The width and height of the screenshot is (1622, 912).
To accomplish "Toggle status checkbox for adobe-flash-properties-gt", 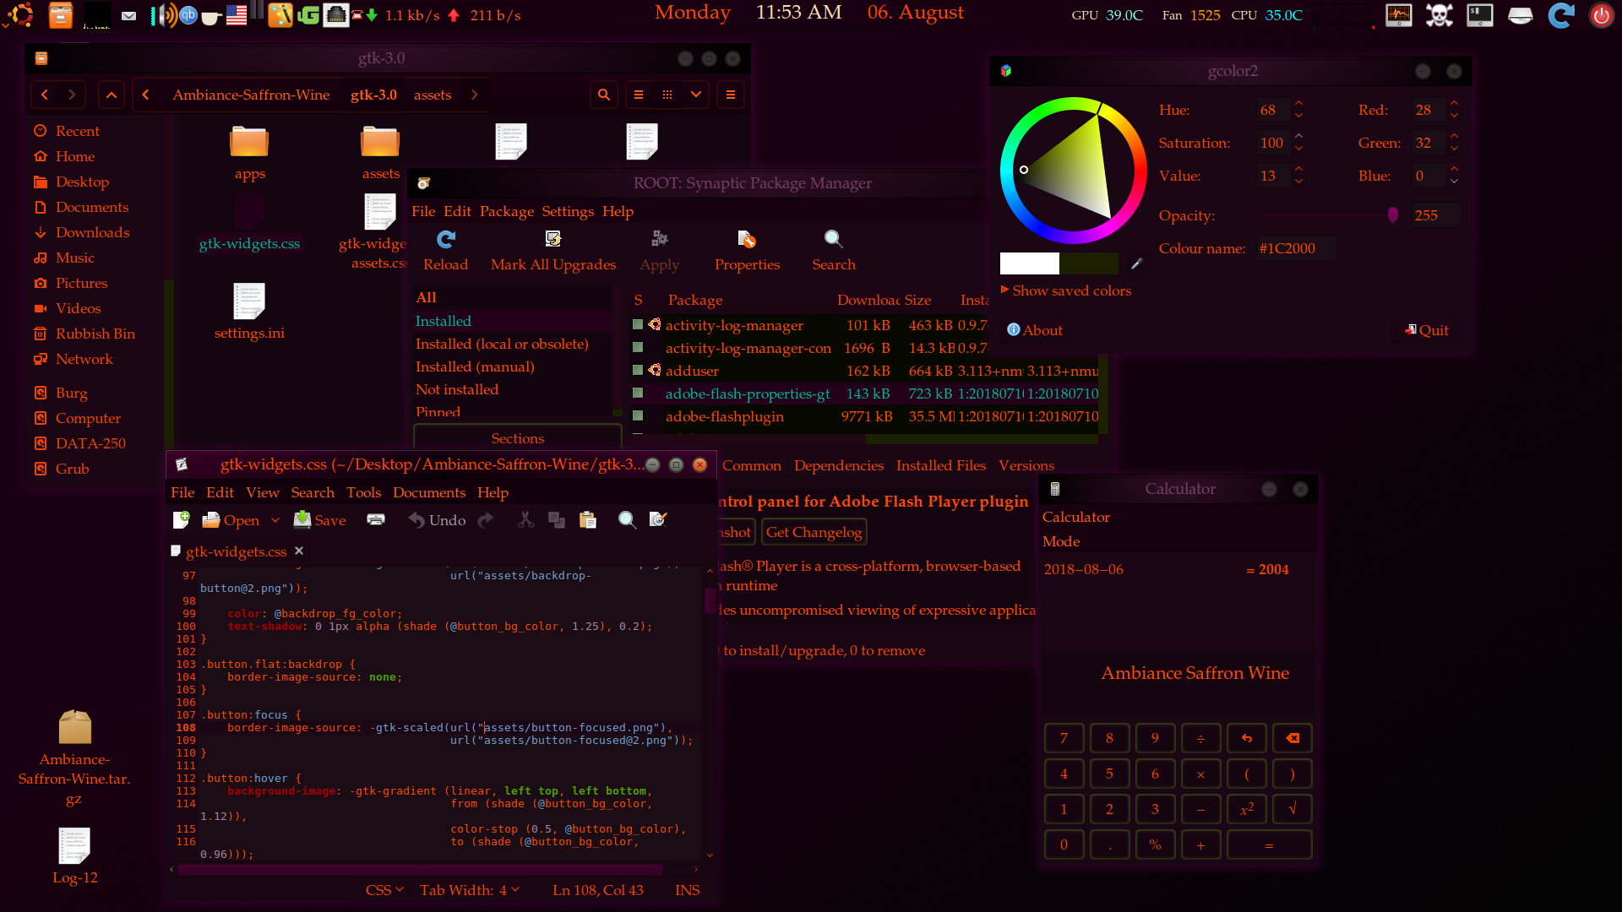I will click(638, 393).
